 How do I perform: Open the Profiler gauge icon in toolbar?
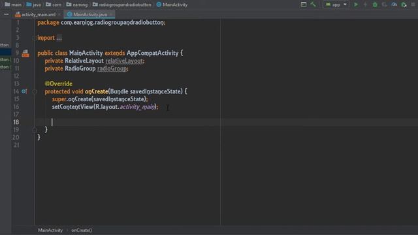[394, 5]
